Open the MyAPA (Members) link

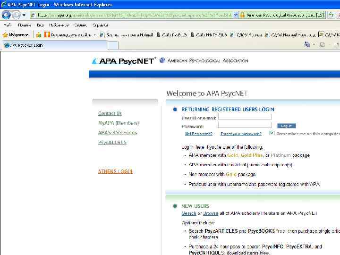pyautogui.click(x=119, y=123)
